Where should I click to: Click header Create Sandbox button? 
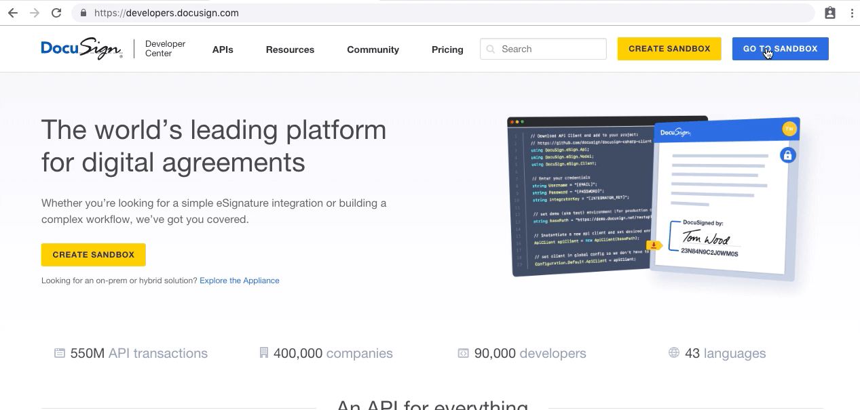669,49
